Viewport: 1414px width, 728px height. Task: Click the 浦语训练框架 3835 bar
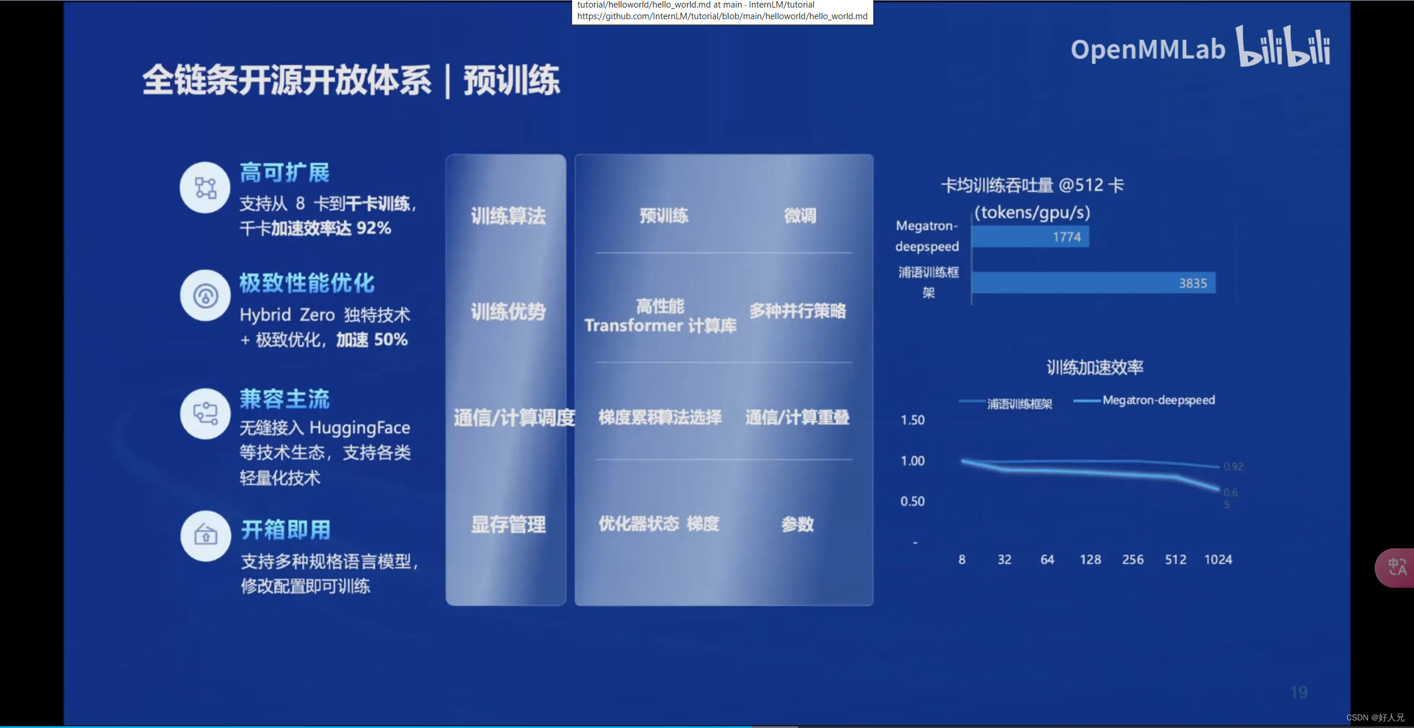pos(1094,283)
